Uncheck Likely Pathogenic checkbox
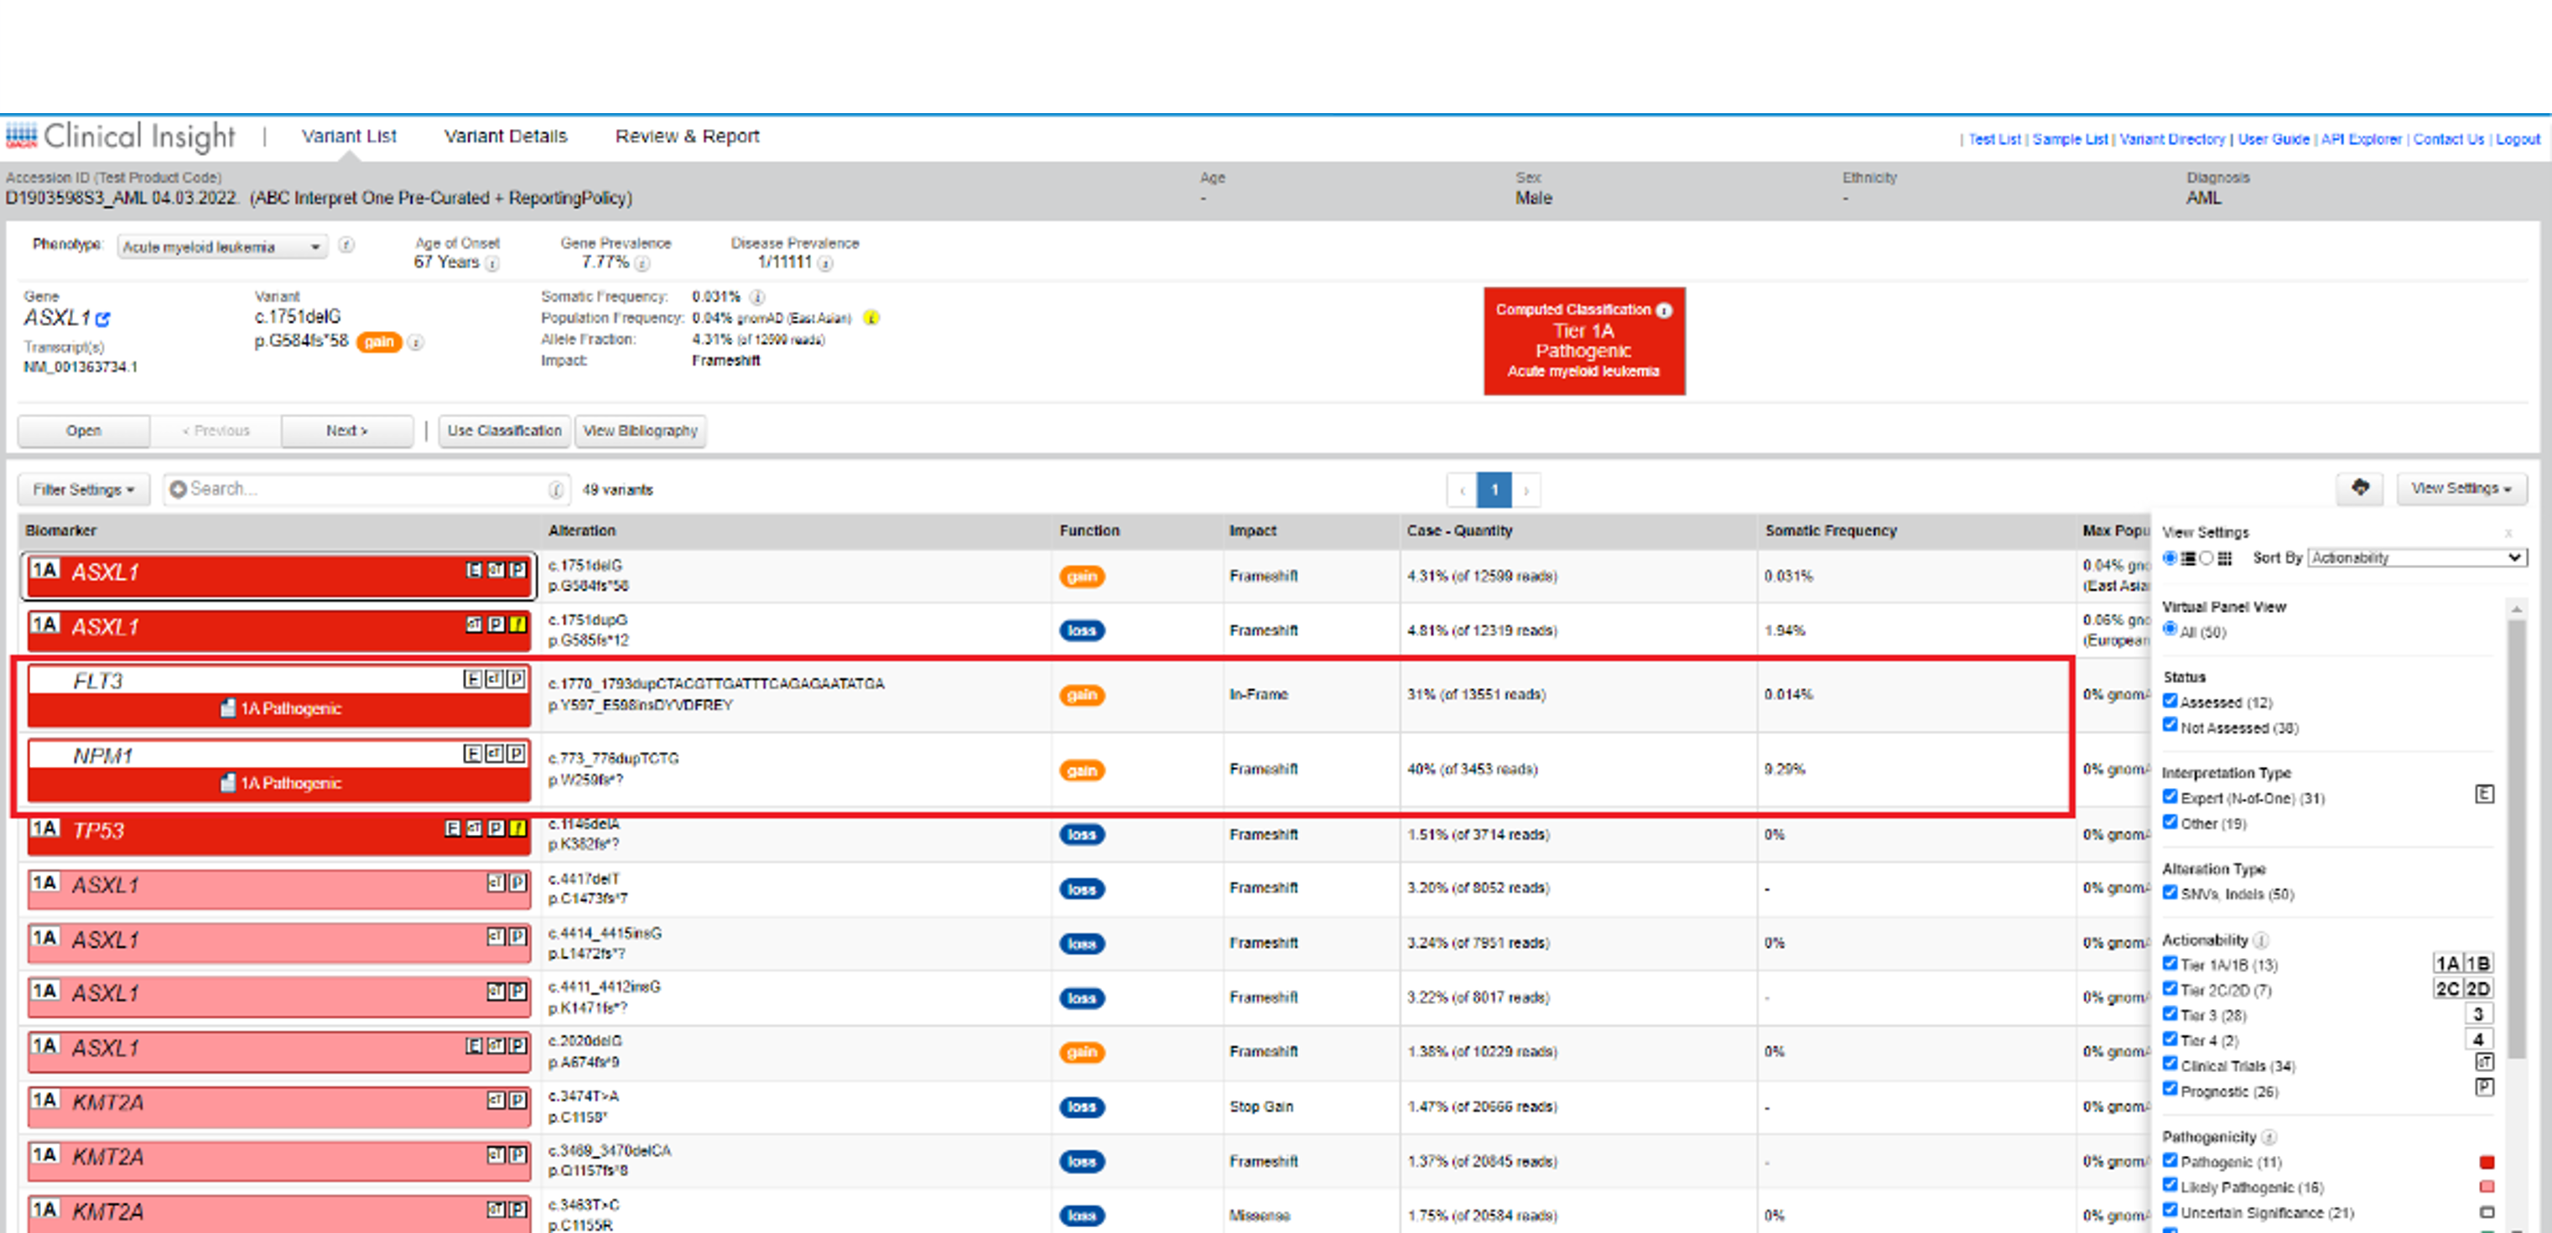The width and height of the screenshot is (2552, 1233). coord(2170,1185)
